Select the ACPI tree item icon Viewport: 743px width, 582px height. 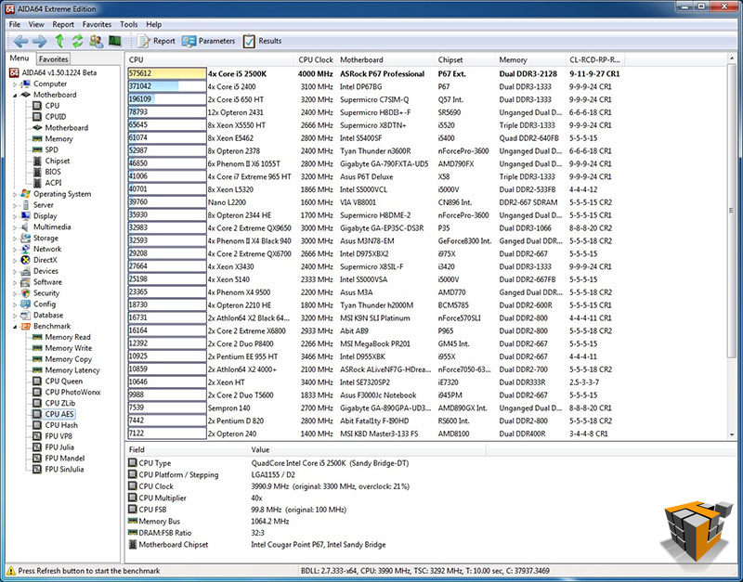(37, 183)
